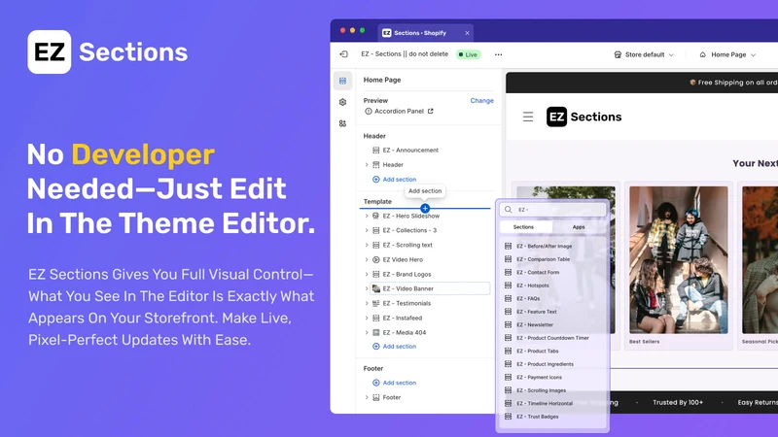Click the Footer section icon

(x=376, y=397)
